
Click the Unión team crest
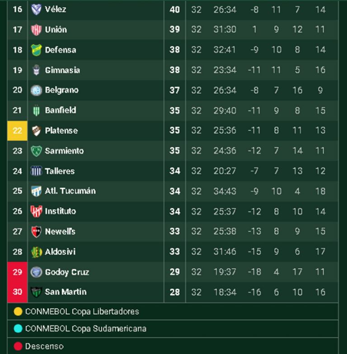tap(36, 30)
